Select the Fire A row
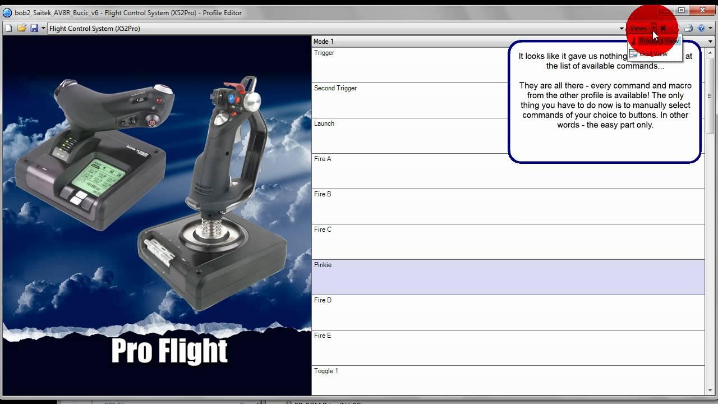 [x=508, y=171]
